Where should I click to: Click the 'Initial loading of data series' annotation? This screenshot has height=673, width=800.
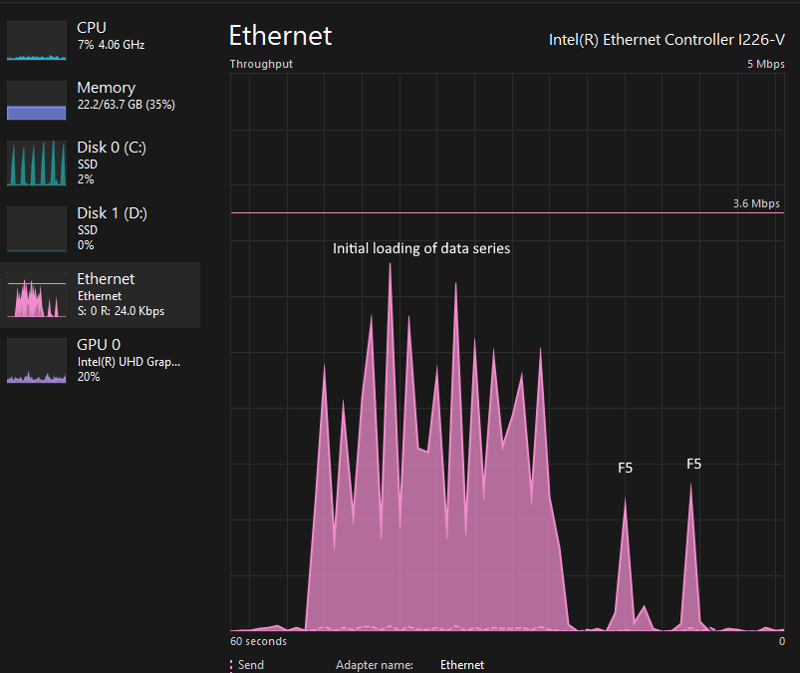421,248
